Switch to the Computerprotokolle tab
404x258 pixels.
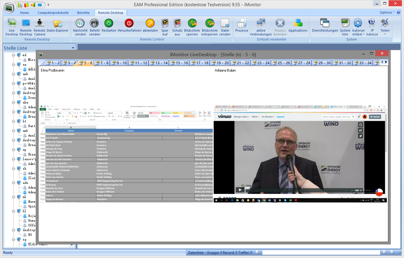(53, 13)
